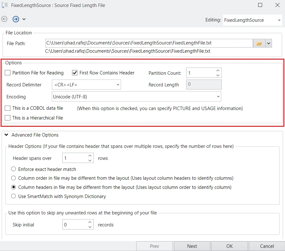Image resolution: width=285 pixels, height=251 pixels.
Task: Expand the Encoding Unicode (UTF-8) dropdown
Action: pos(136,96)
